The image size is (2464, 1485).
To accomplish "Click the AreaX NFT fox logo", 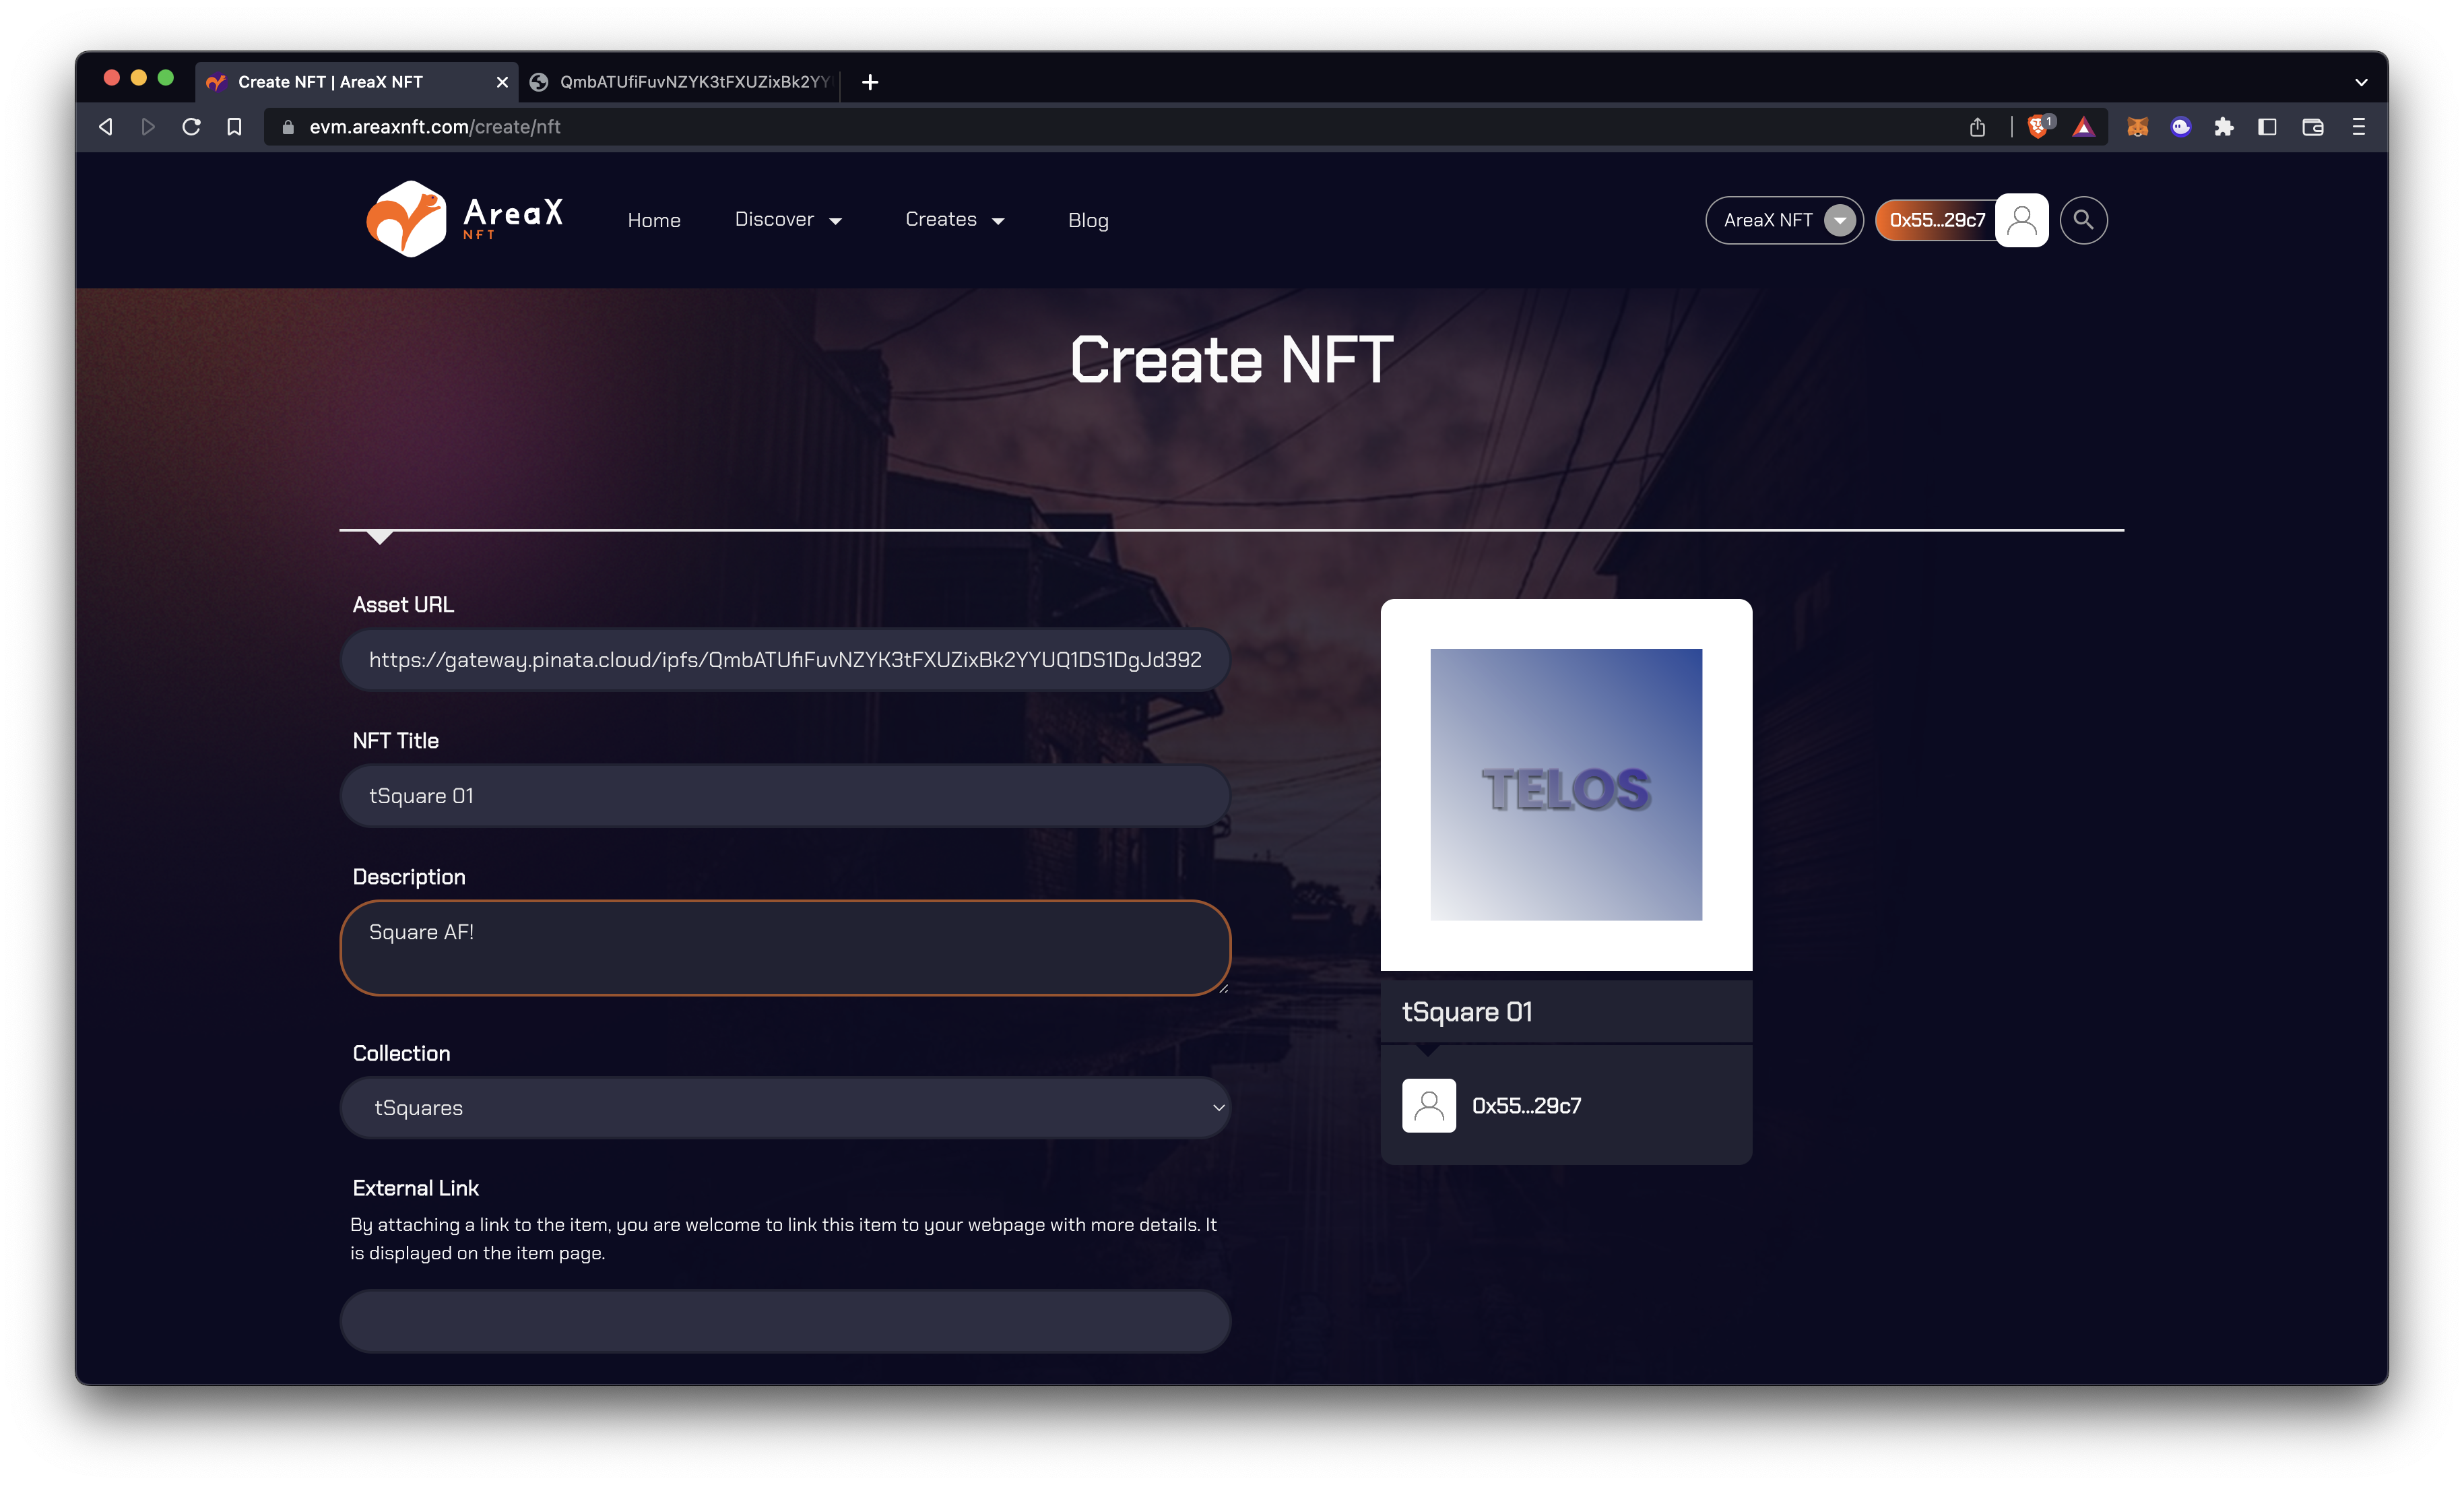I will tap(406, 219).
